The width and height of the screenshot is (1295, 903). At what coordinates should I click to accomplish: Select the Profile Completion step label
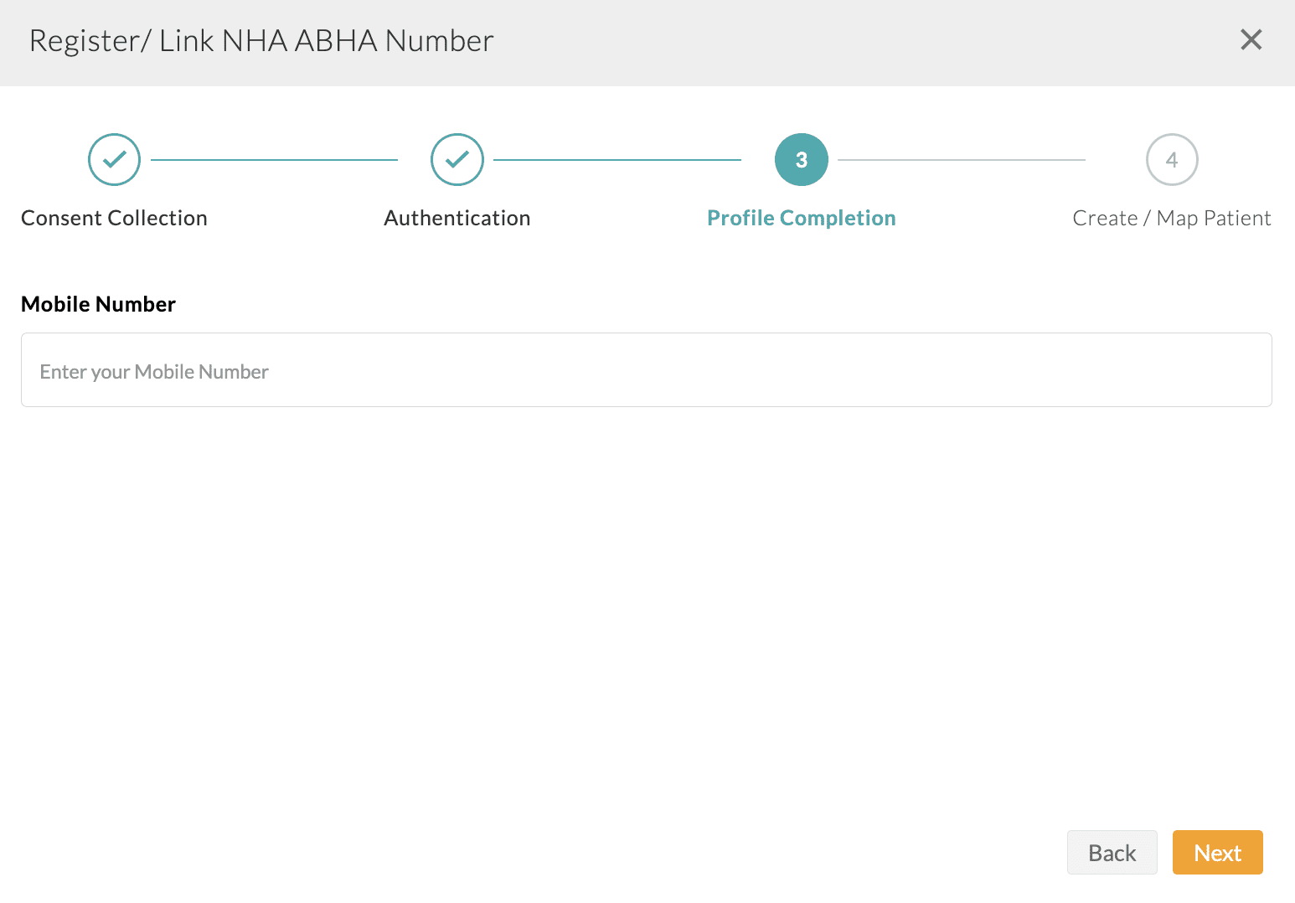pyautogui.click(x=801, y=218)
